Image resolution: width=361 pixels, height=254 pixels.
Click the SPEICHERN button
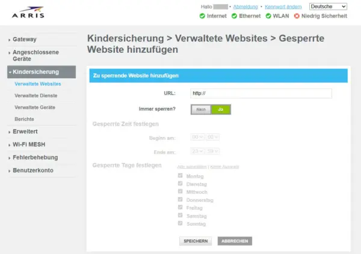196,241
